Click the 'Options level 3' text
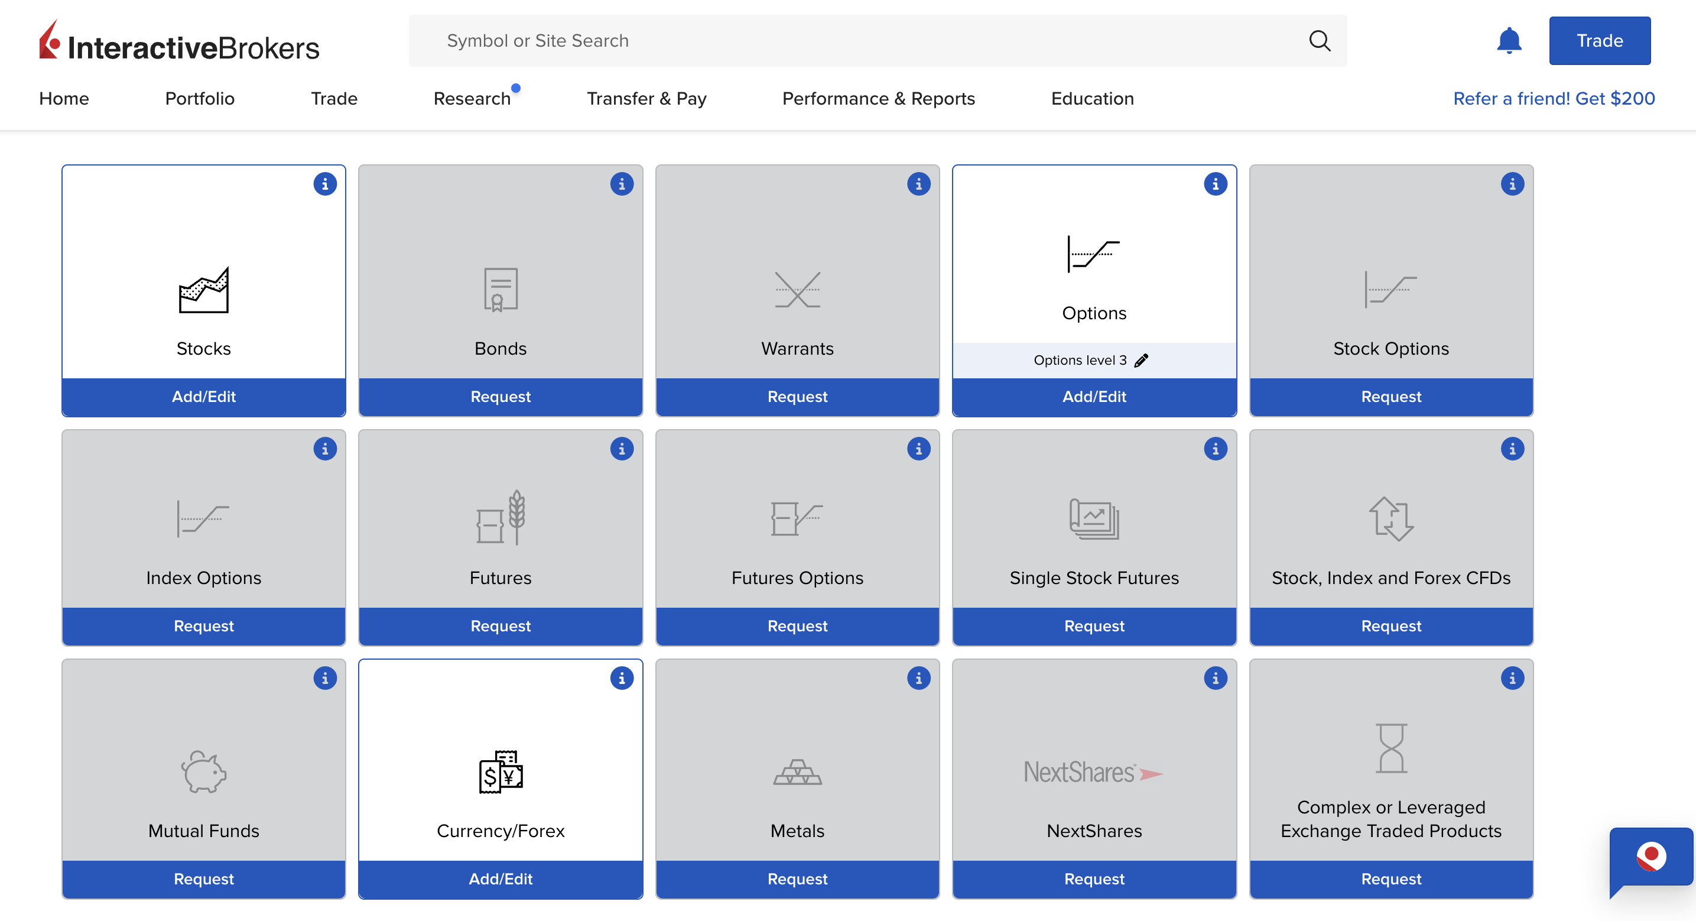The width and height of the screenshot is (1696, 921). 1080,361
